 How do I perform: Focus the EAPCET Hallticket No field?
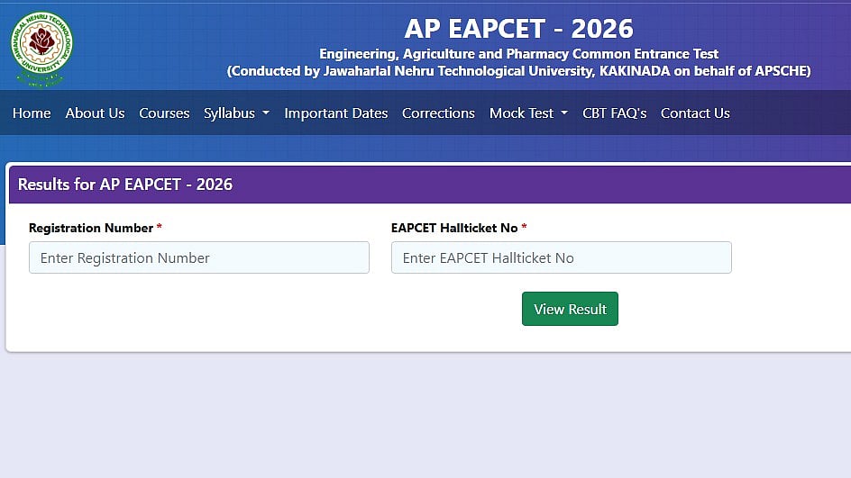coord(562,257)
